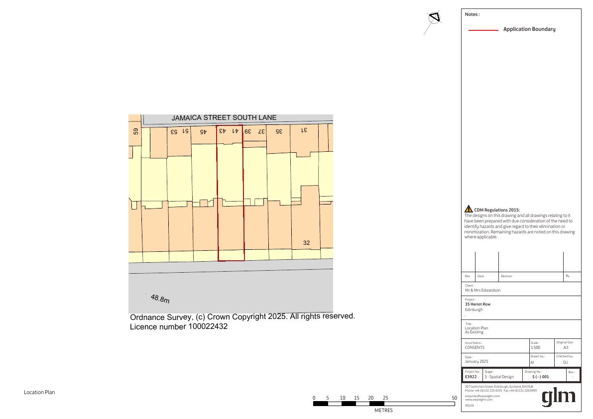Click stage '3 - Spatial Design'
Screen dimensions: 593x419
click(x=499, y=377)
